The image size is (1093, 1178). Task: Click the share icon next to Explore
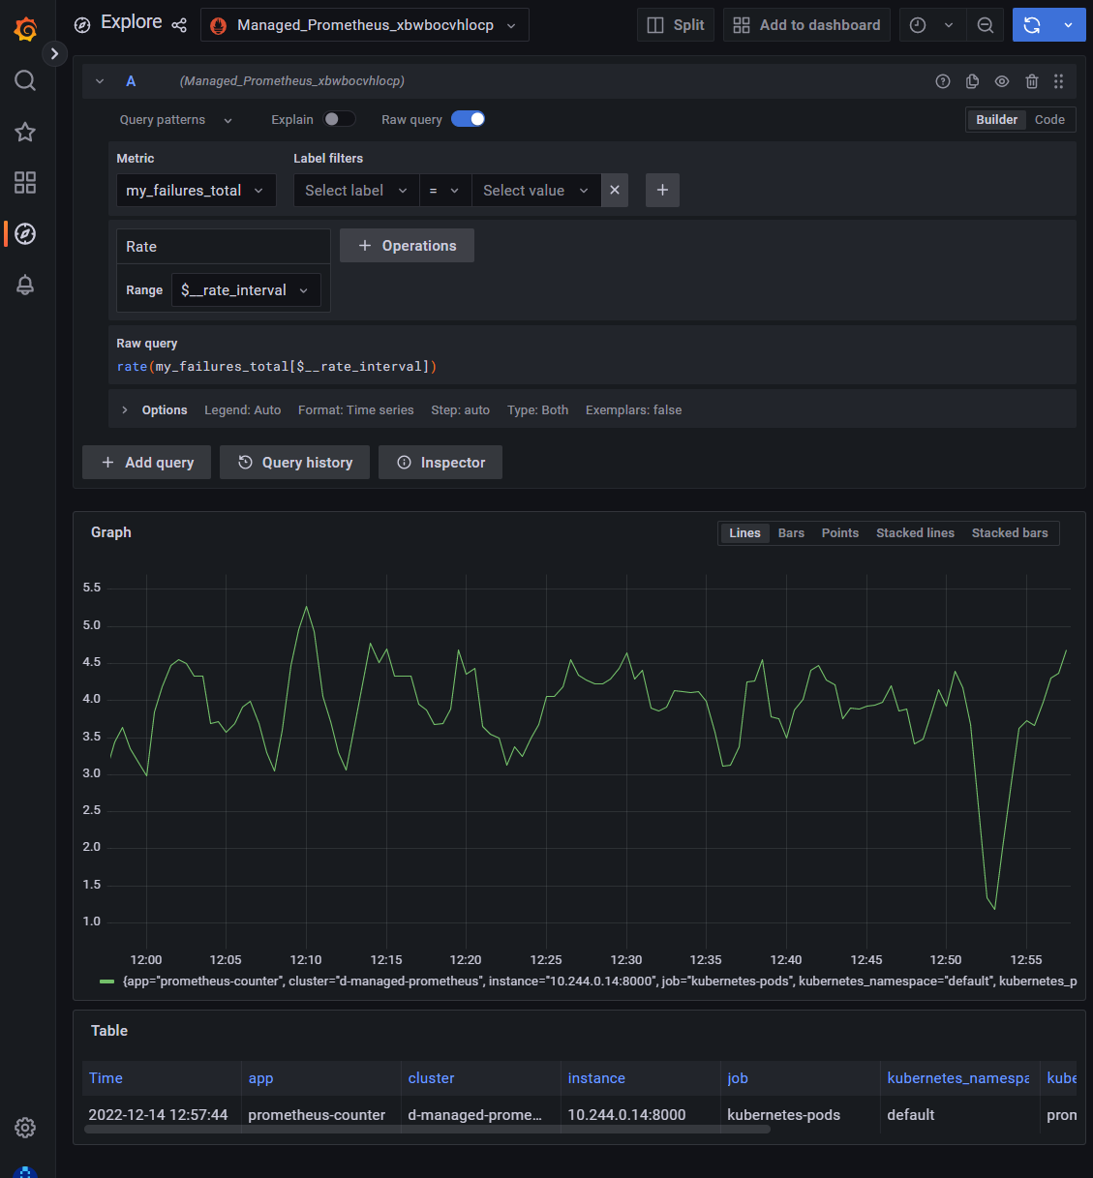pyautogui.click(x=179, y=25)
